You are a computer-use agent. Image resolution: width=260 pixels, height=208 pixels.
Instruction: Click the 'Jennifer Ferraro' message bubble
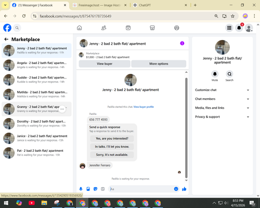click(100, 165)
